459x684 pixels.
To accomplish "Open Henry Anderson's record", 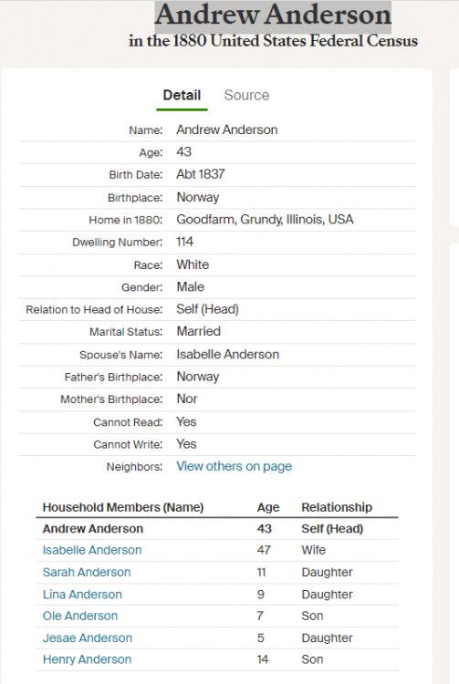I will point(87,659).
